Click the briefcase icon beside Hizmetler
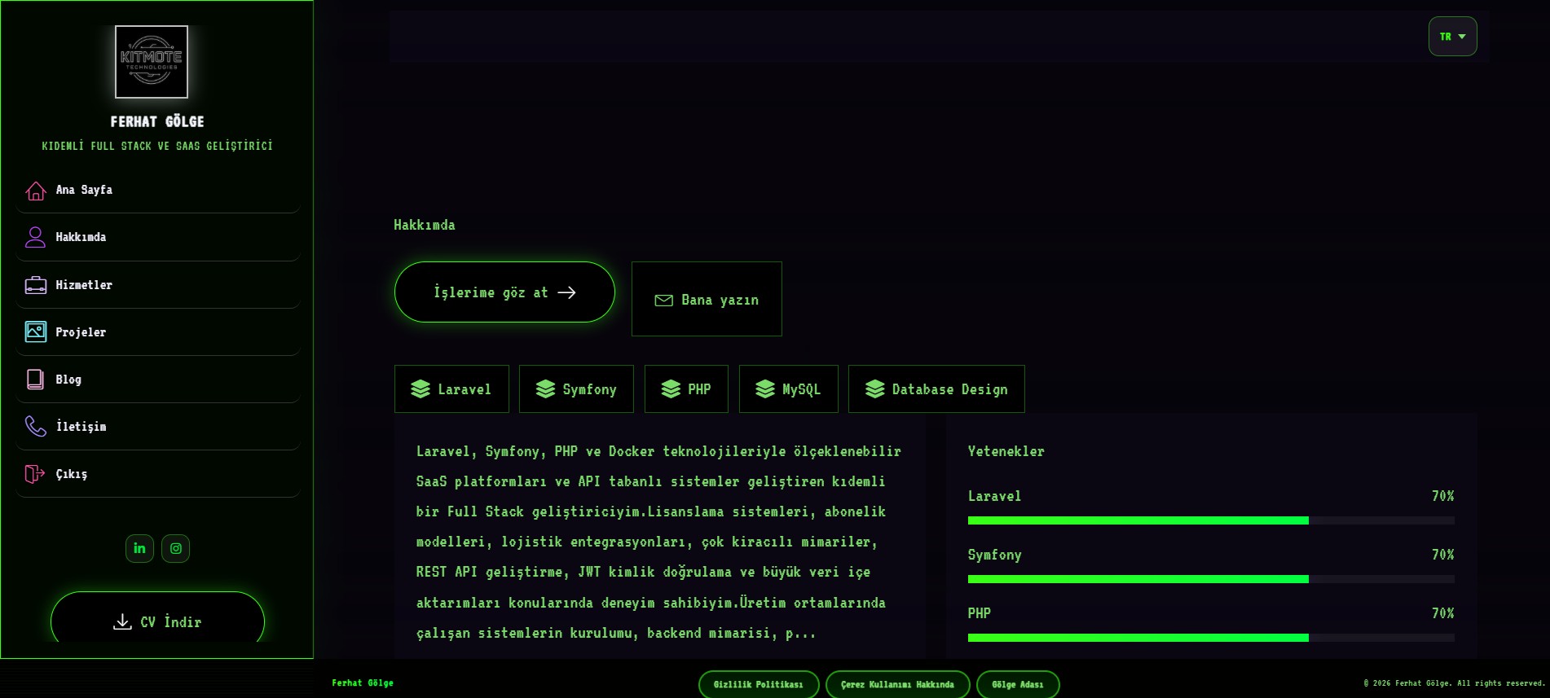1550x698 pixels. 36,285
